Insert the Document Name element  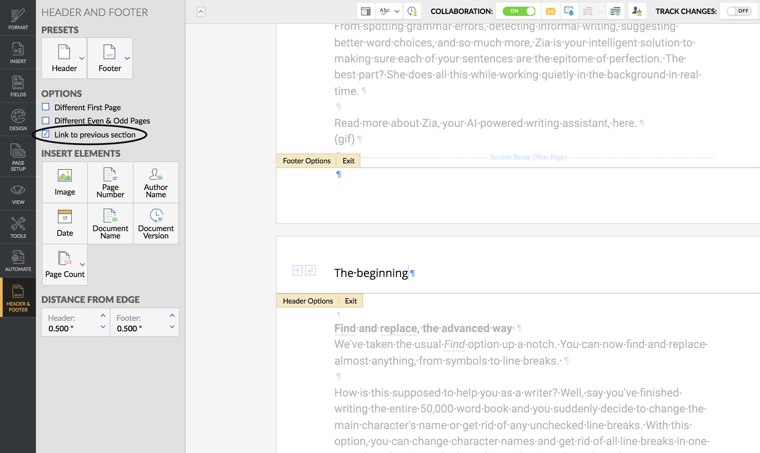pyautogui.click(x=110, y=224)
